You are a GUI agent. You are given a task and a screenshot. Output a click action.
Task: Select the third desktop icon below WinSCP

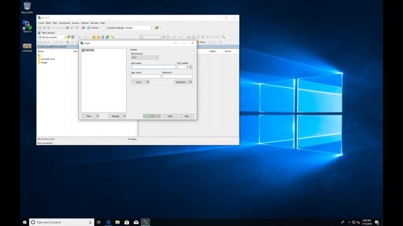pyautogui.click(x=27, y=48)
